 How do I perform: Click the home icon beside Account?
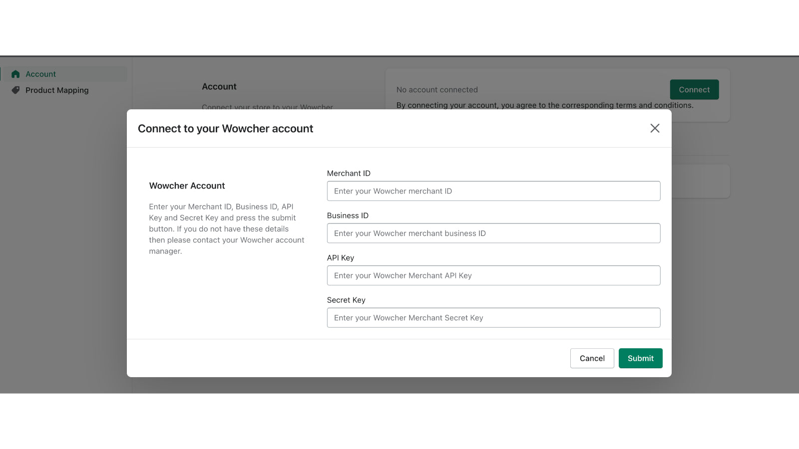[x=15, y=74]
